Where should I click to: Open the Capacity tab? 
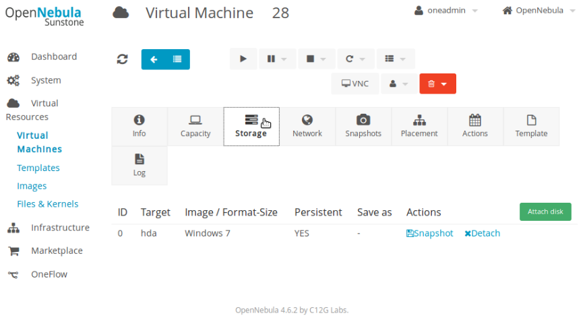coord(195,126)
